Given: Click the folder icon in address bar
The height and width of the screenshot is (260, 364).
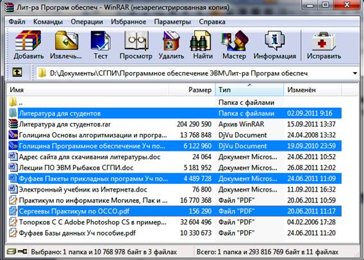Looking at the screenshot, I should click(x=42, y=73).
